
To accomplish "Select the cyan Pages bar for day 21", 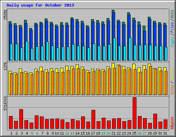I will point(114,49).
